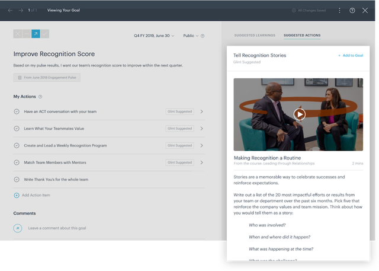The height and width of the screenshot is (271, 379).
Task: Switch to the Suggested Learnings tab
Action: point(255,36)
